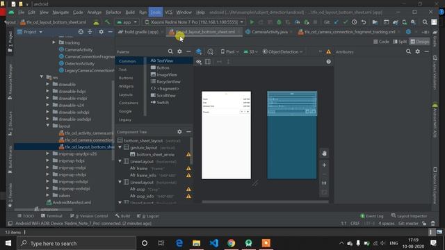Run the app with the green play icon

tap(252, 22)
